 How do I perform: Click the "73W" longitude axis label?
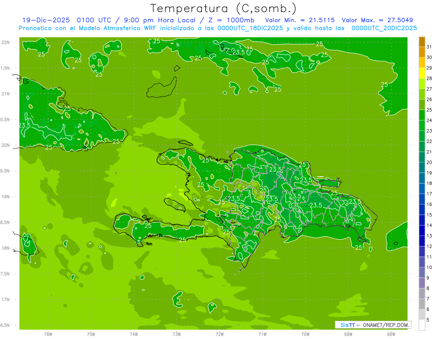click(177, 334)
